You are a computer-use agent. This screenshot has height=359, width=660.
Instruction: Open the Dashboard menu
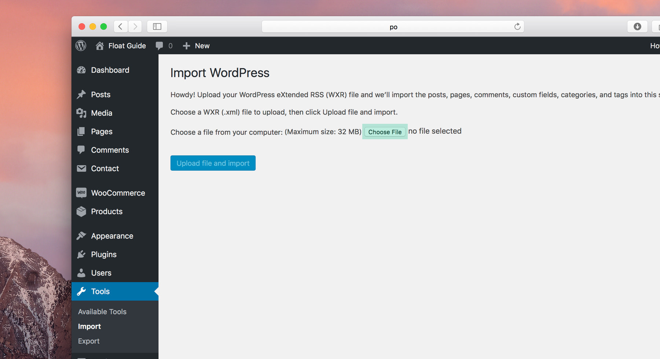click(115, 70)
